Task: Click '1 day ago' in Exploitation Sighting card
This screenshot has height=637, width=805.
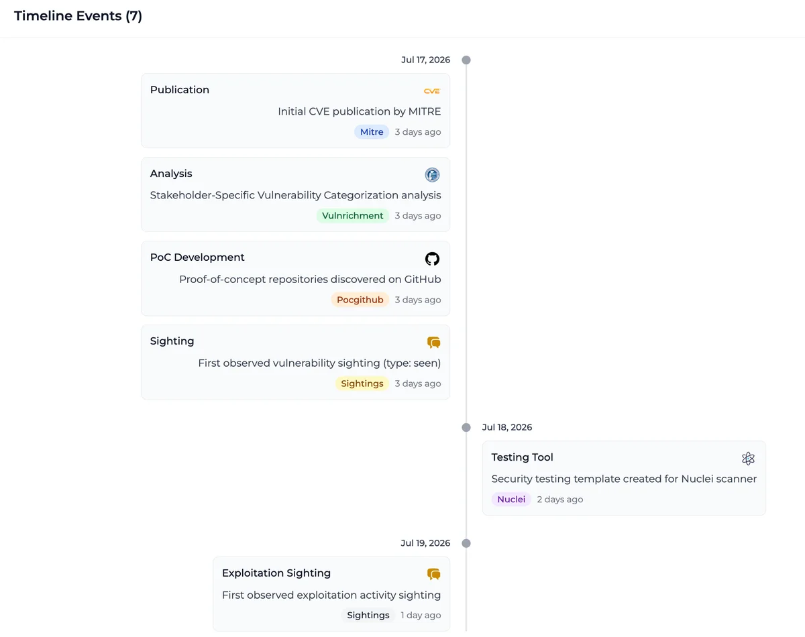Action: (x=421, y=616)
